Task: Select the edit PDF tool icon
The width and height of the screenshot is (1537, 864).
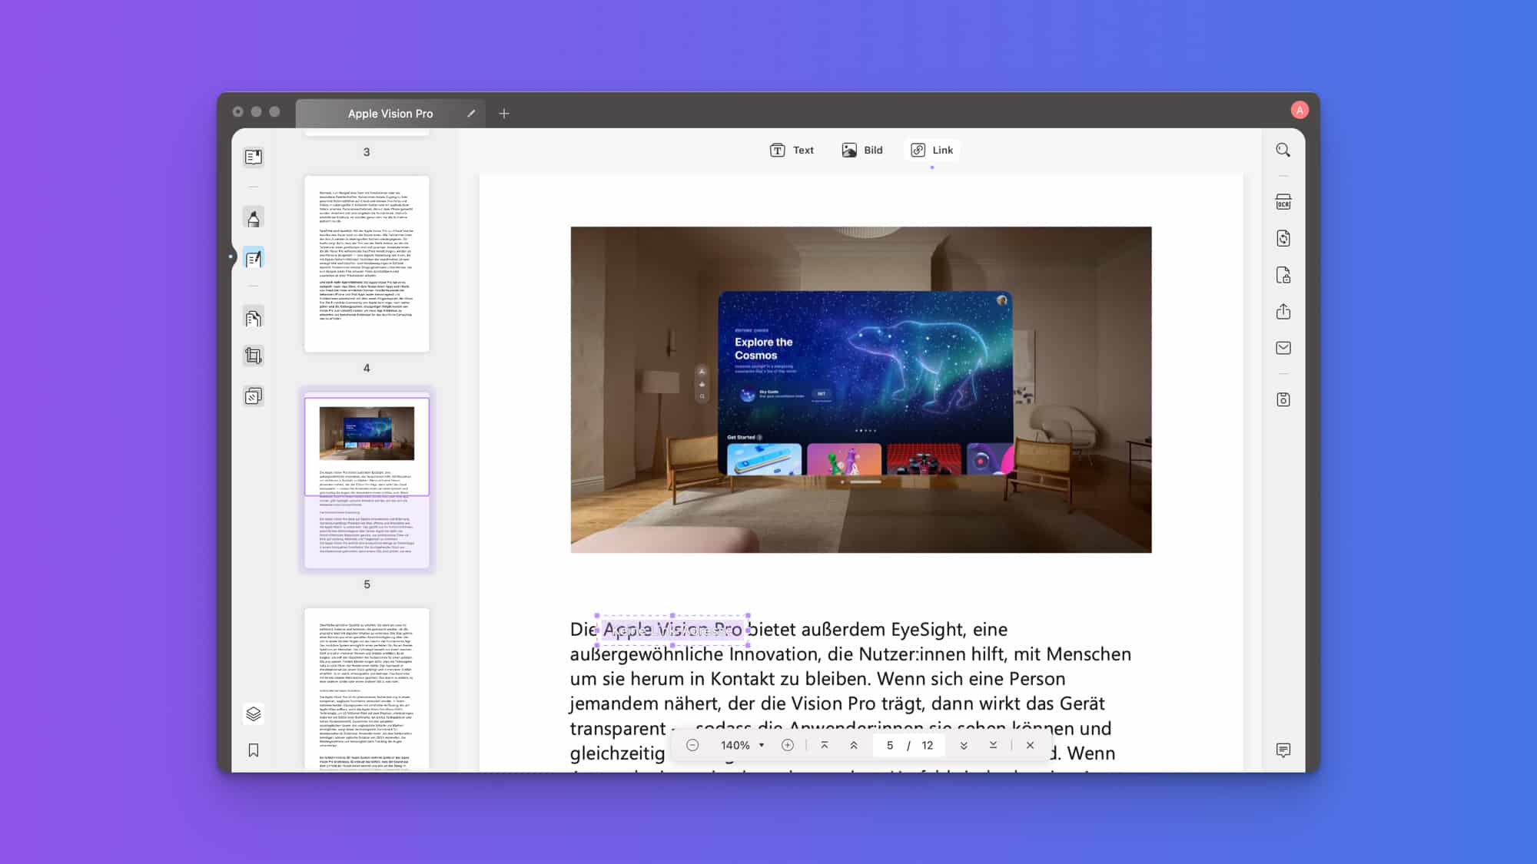Action: point(254,259)
